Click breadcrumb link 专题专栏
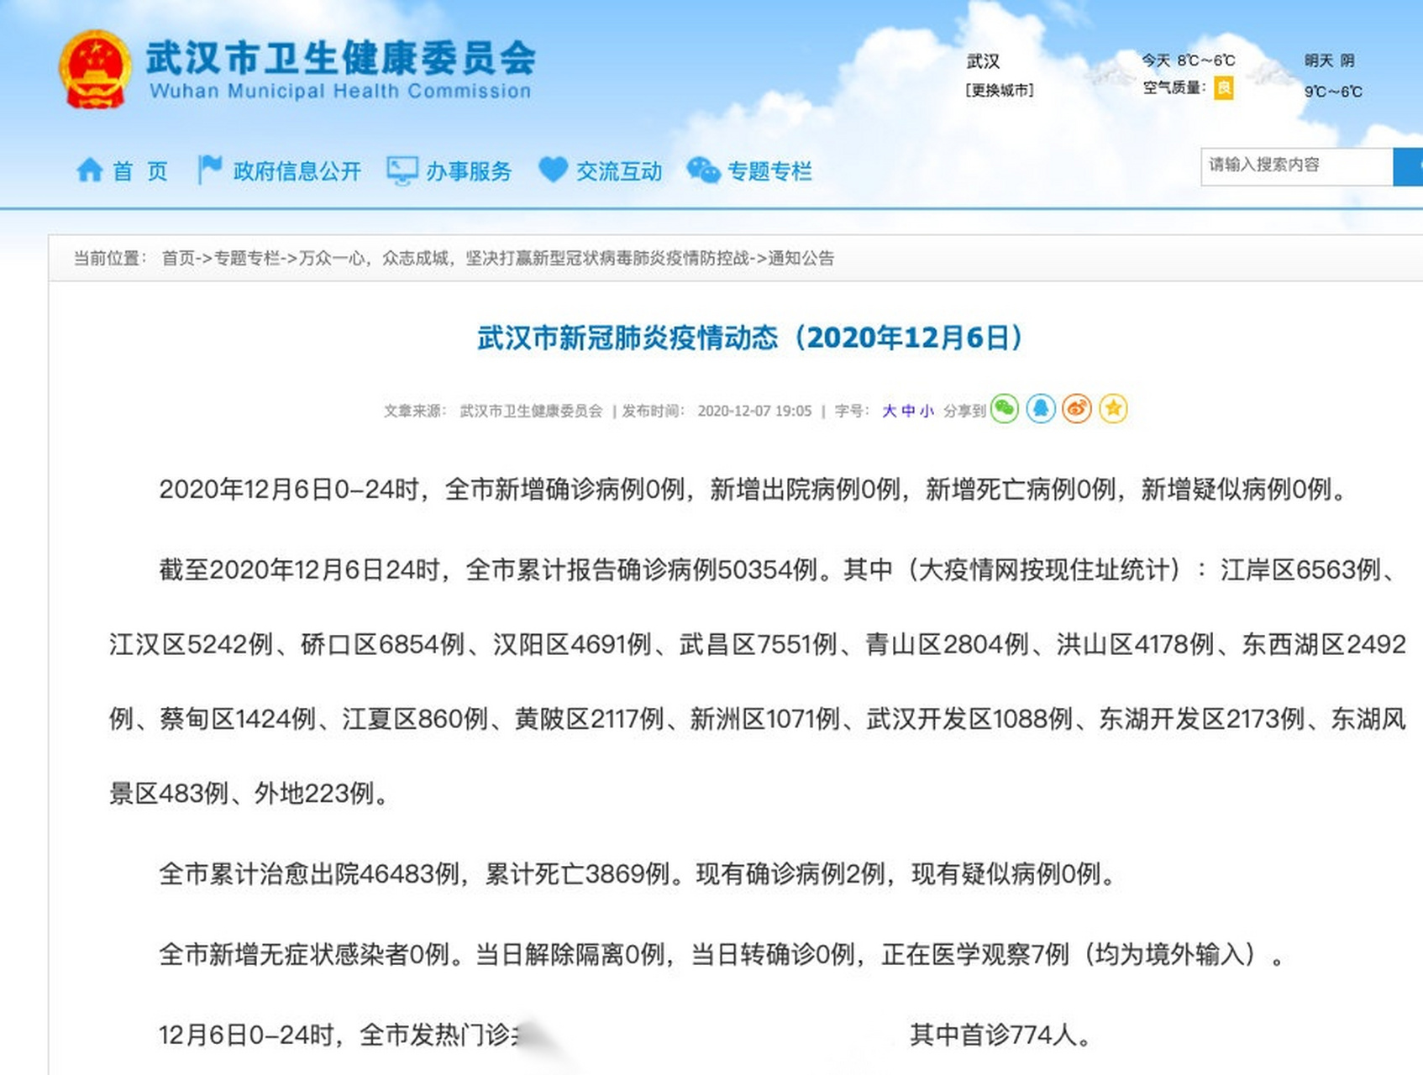 coord(247,258)
